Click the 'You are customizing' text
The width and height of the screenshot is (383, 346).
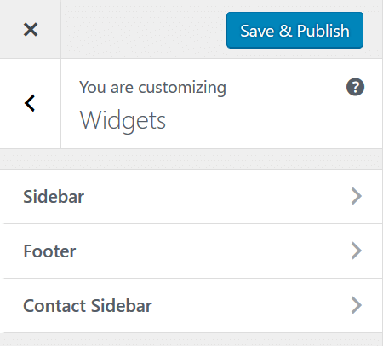[152, 87]
